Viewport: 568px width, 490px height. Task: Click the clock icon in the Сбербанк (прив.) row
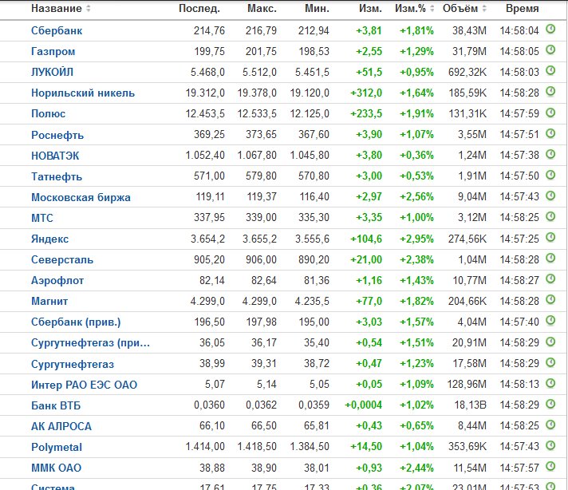(x=550, y=320)
